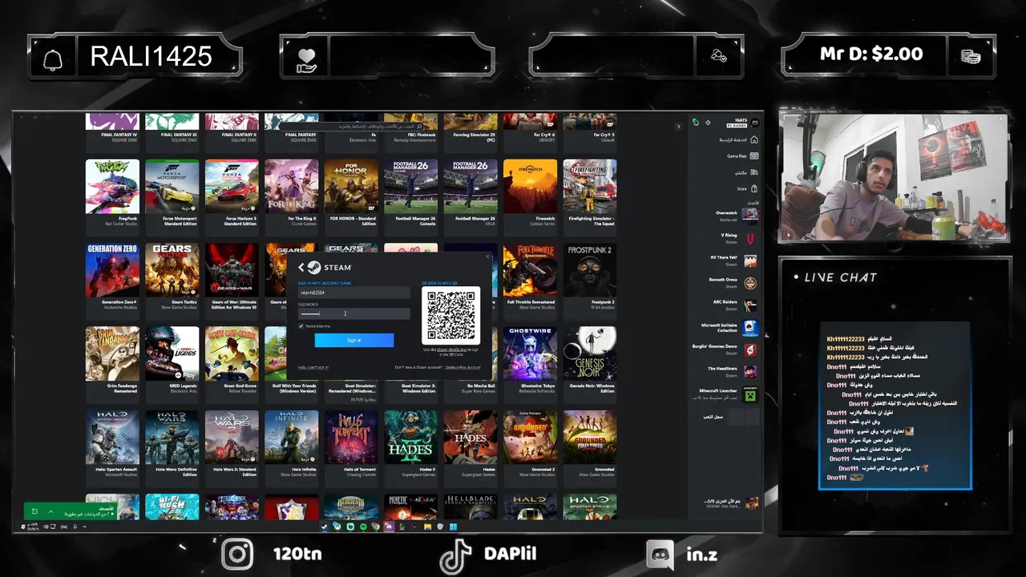Screen dimensions: 1026x577
Task: Click the Windows Start button on taskbar
Action: coord(453,527)
